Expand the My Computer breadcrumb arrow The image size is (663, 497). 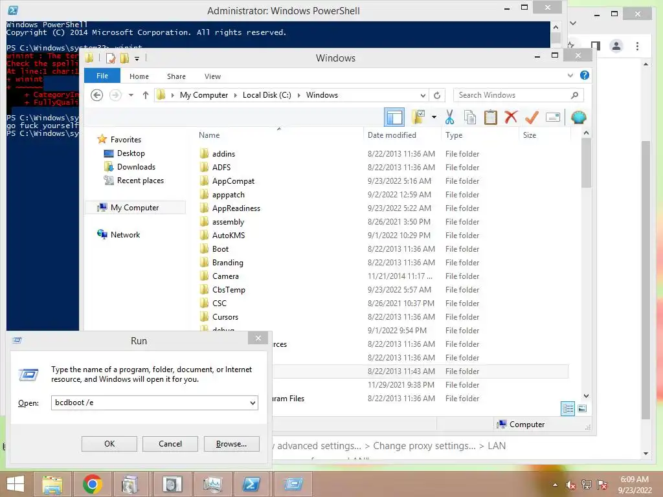[236, 95]
